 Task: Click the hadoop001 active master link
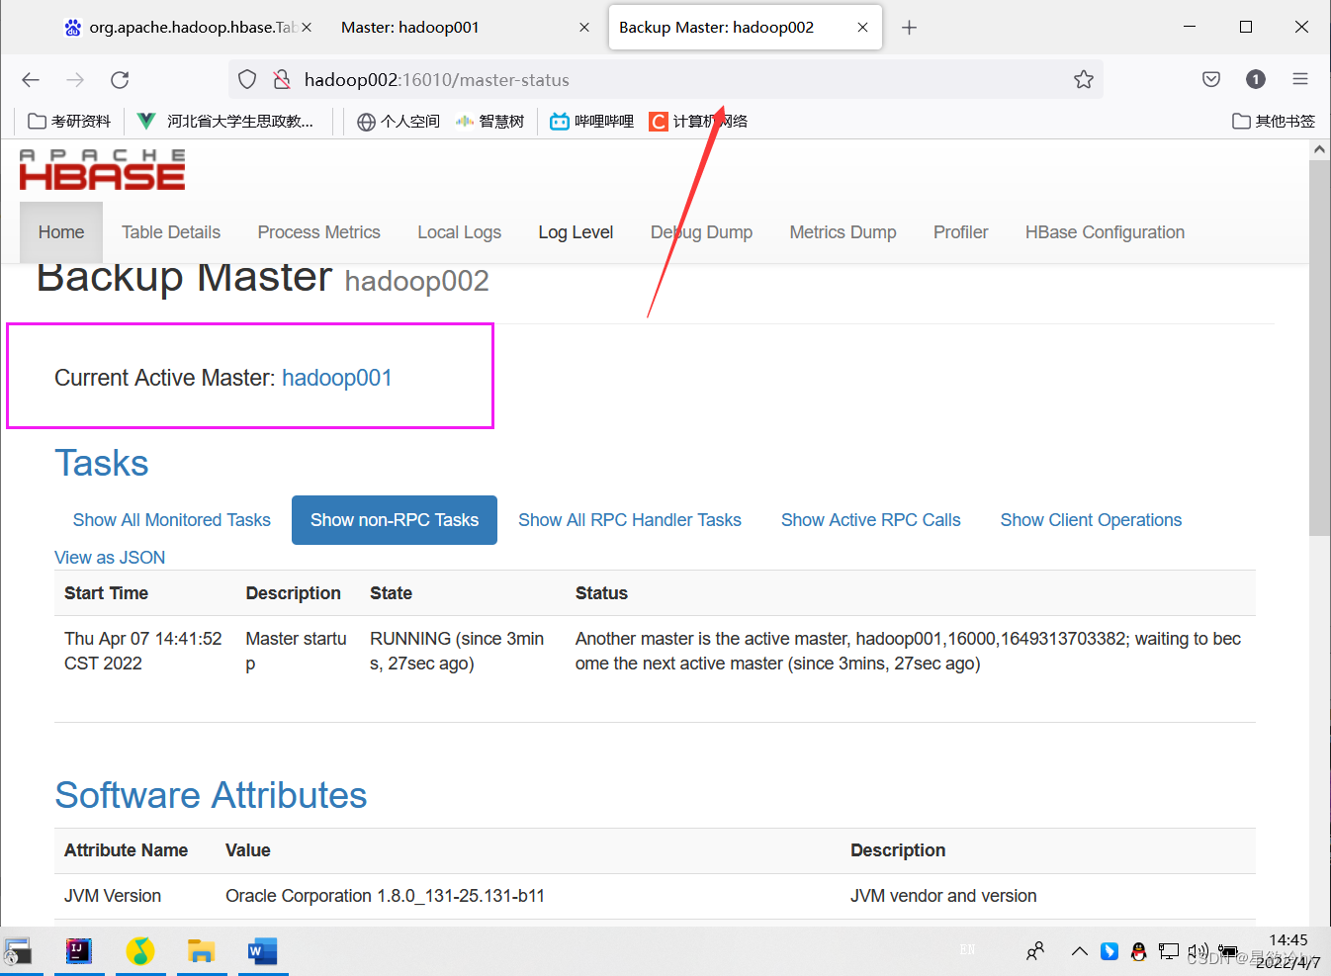[x=337, y=378]
